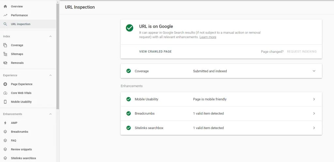Click the Mobile Usability phone icon
The width and height of the screenshot is (334, 162).
(x=5, y=102)
